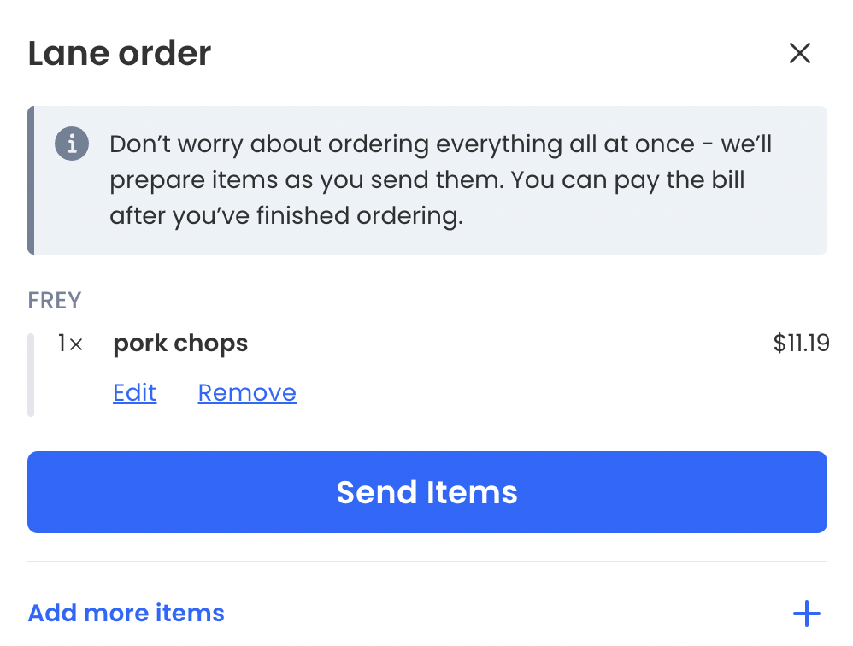Click the info icon in the notice banner

72,144
